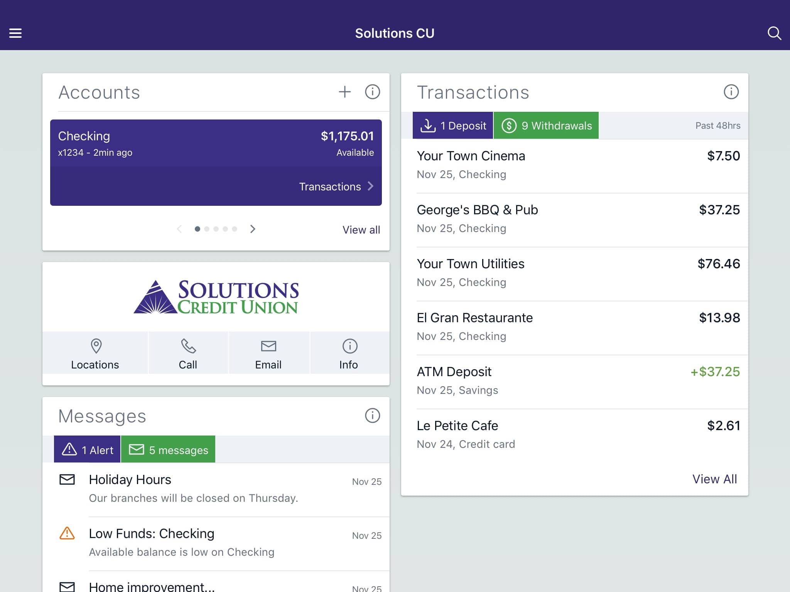
Task: Expand the accounts carousel to next slide
Action: click(253, 228)
